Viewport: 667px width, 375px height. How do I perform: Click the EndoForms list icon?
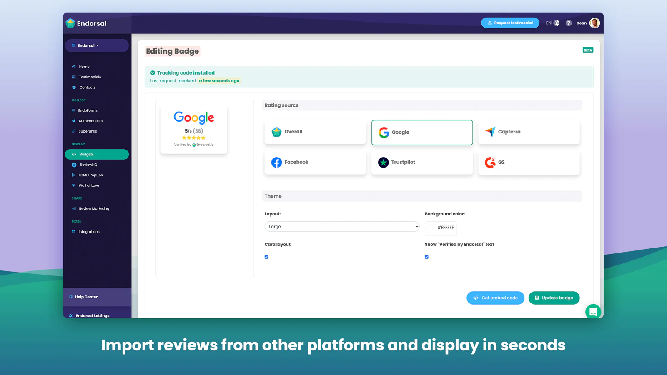73,110
